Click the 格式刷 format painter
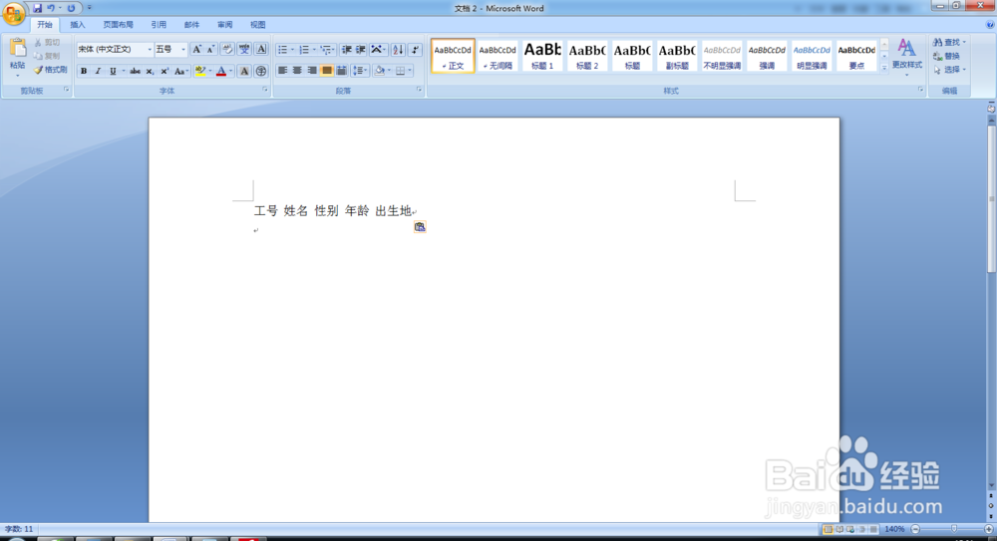The height and width of the screenshot is (541, 997). [50, 70]
